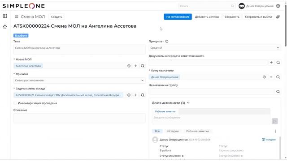Open the Приоритет dropdown
This screenshot has height=161, width=287.
click(215, 48)
